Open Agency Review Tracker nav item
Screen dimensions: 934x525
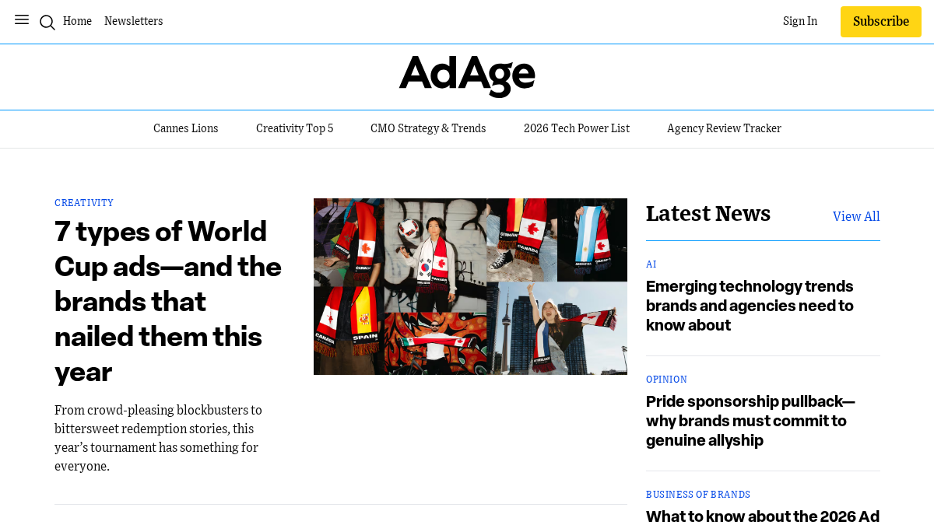click(724, 128)
